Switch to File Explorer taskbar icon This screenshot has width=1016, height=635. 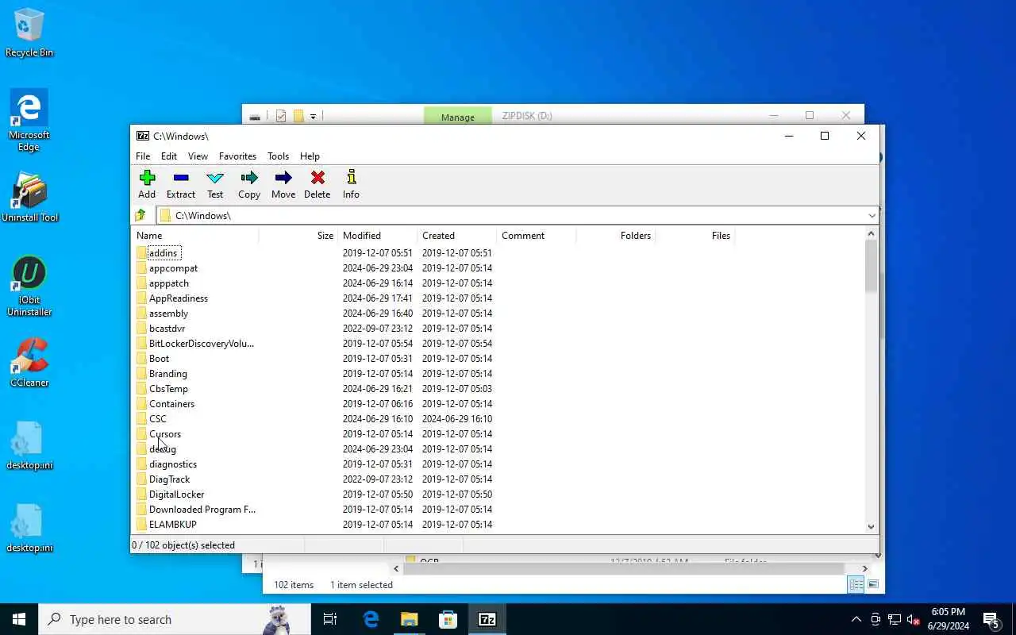tap(409, 619)
